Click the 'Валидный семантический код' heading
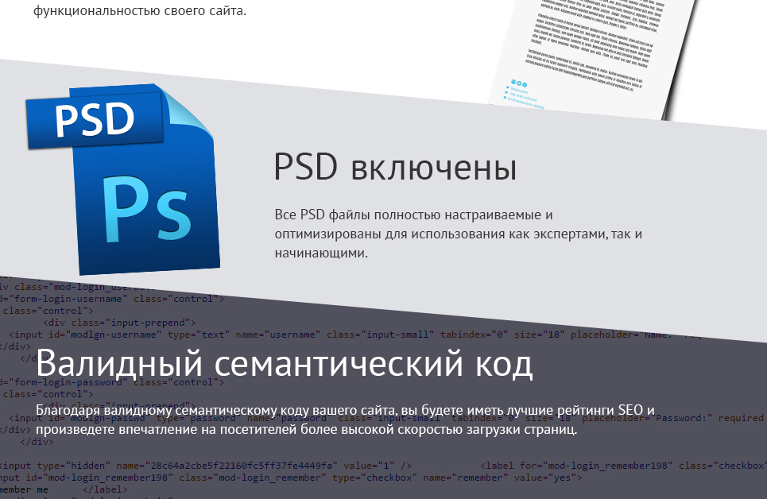 pyautogui.click(x=285, y=363)
